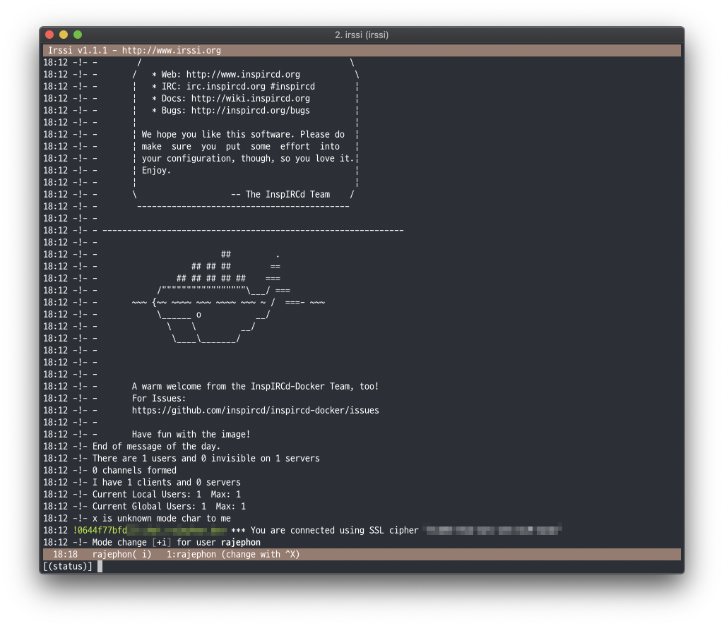Click the '1 users and 0 invisible' line
Image resolution: width=724 pixels, height=626 pixels.
(206, 458)
